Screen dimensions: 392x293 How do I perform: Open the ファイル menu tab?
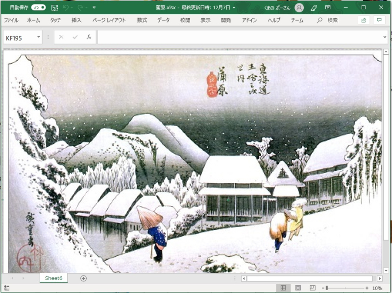tap(11, 20)
